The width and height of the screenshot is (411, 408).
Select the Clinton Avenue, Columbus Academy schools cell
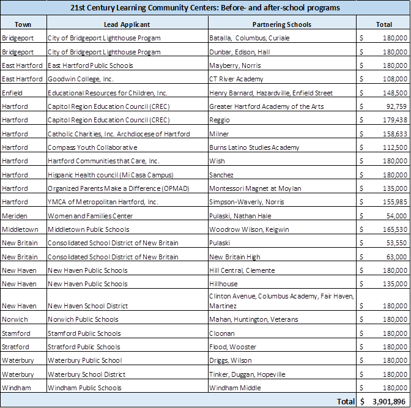281,300
